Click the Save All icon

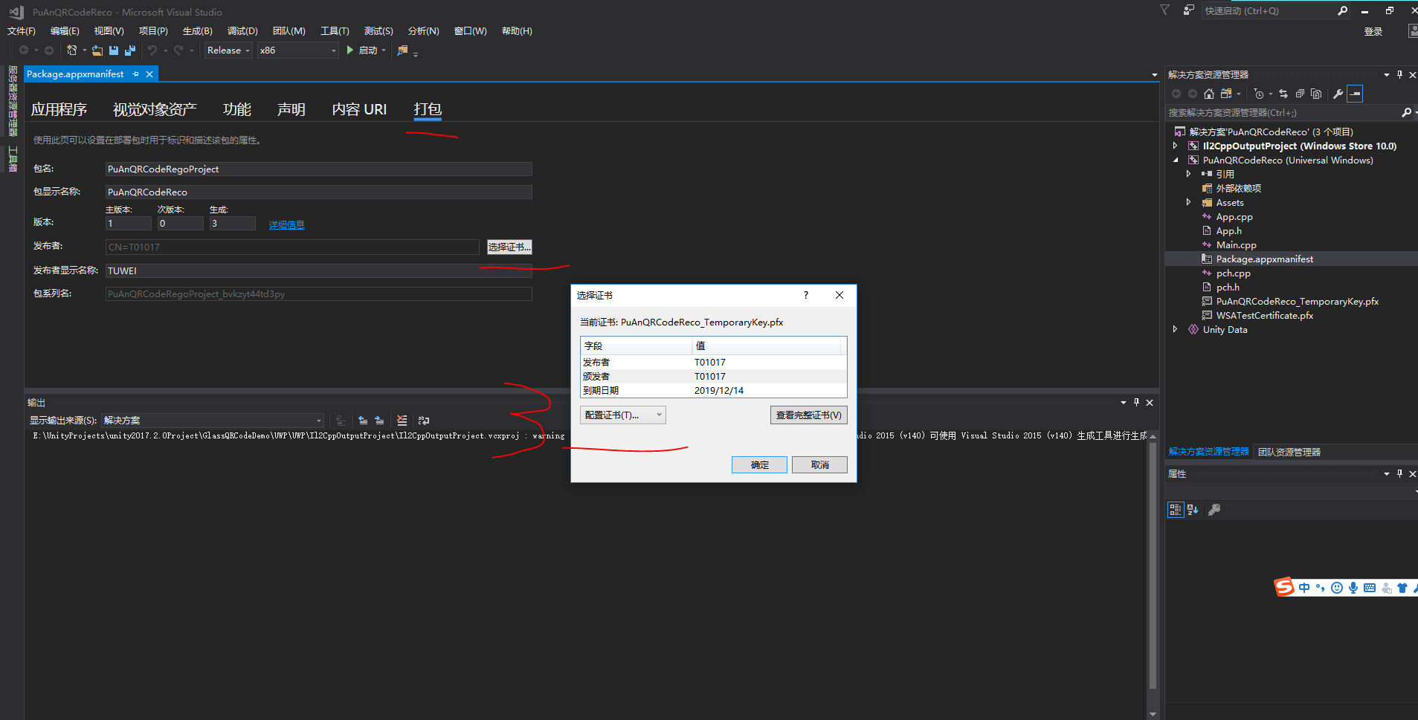point(130,51)
